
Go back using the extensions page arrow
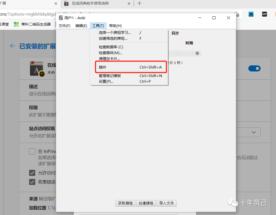click(x=13, y=46)
